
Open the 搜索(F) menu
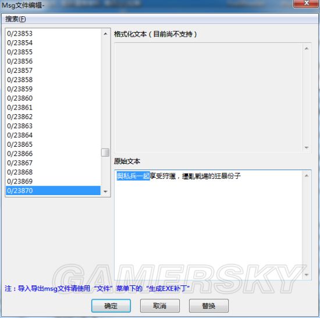(x=16, y=19)
